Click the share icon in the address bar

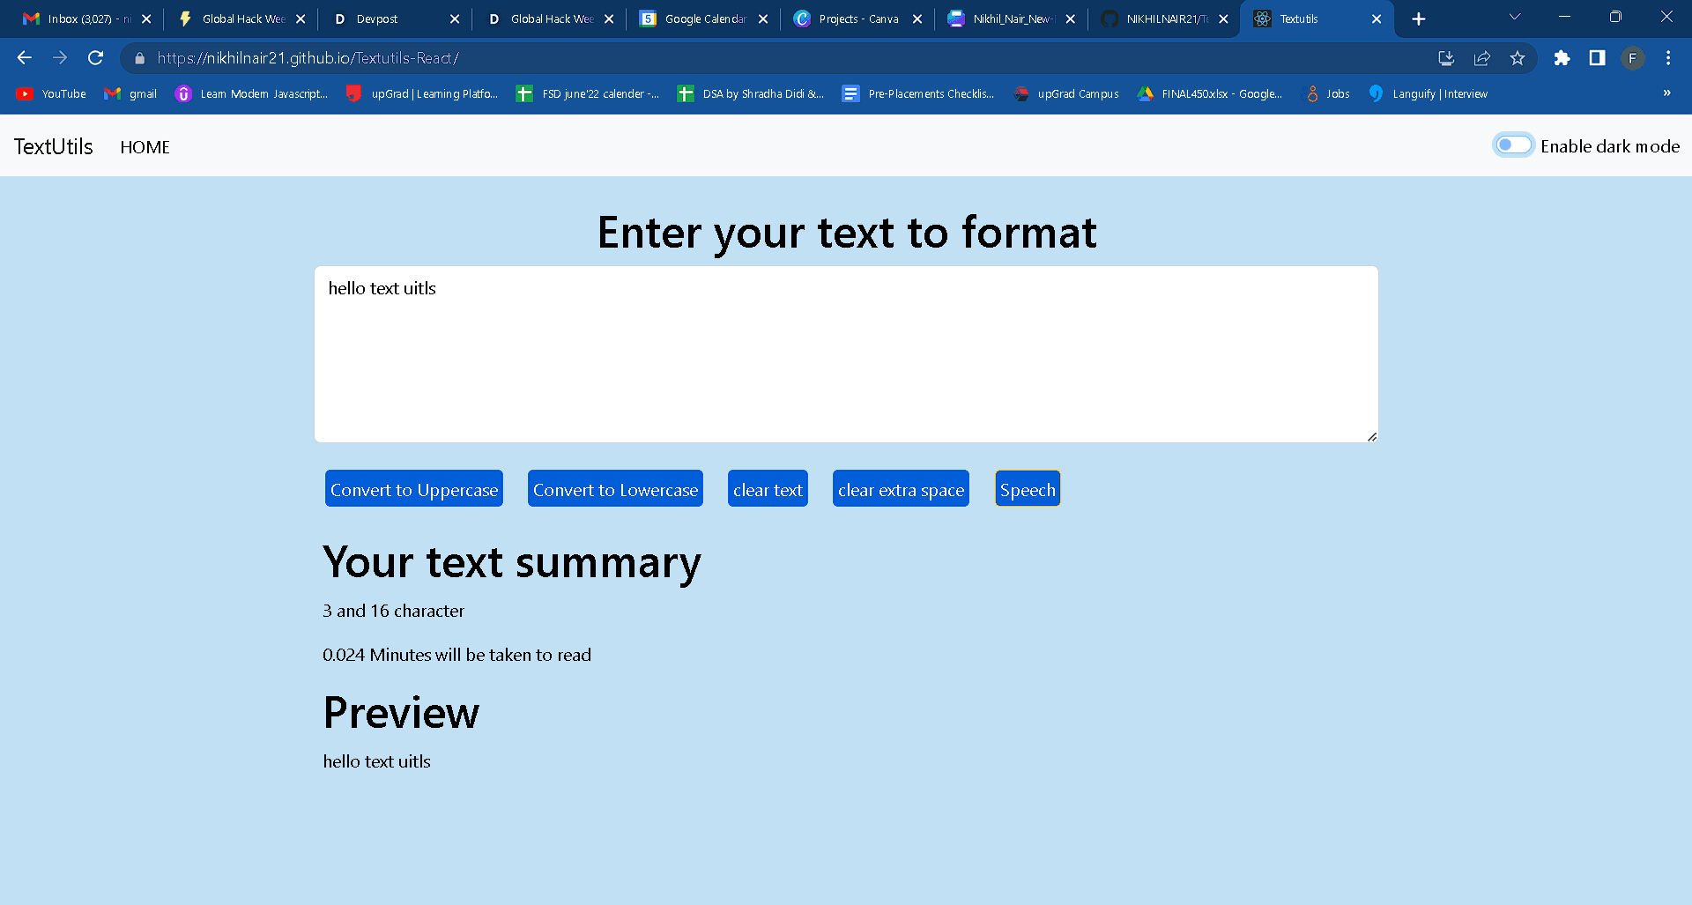(1481, 58)
